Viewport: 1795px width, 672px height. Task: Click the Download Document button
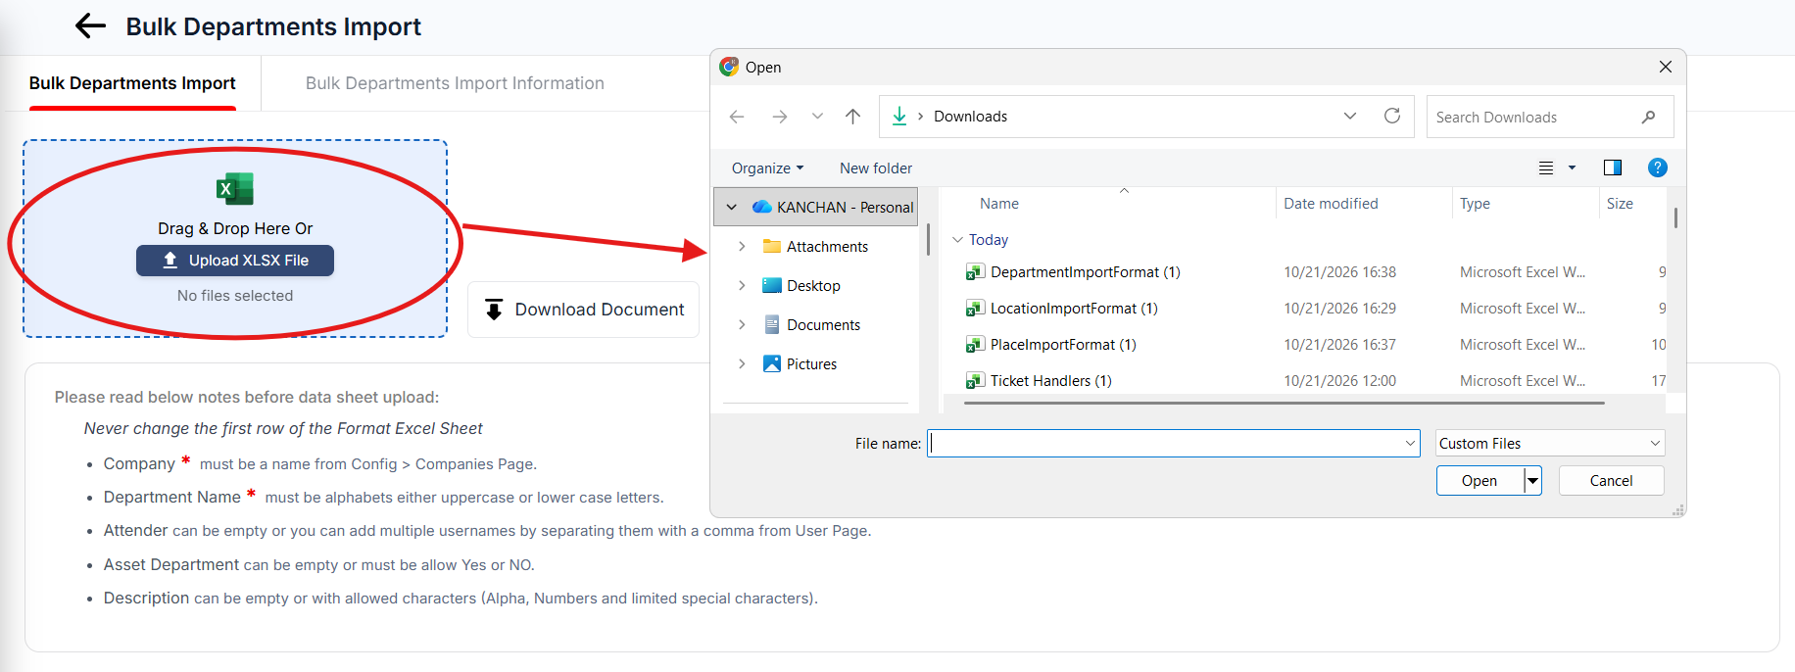584,310
